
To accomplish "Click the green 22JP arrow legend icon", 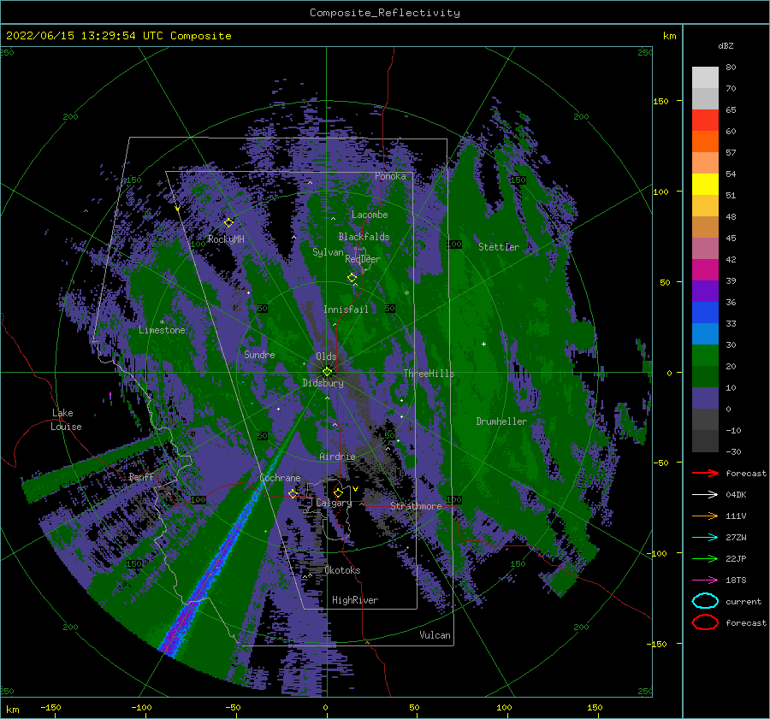I will pos(705,558).
